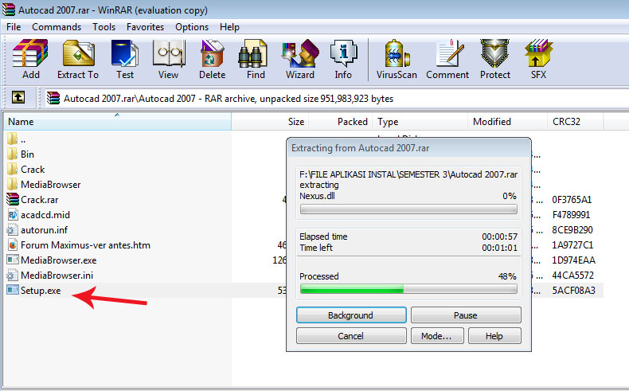The height and width of the screenshot is (391, 629).
Task: Pause the extraction
Action: click(466, 315)
